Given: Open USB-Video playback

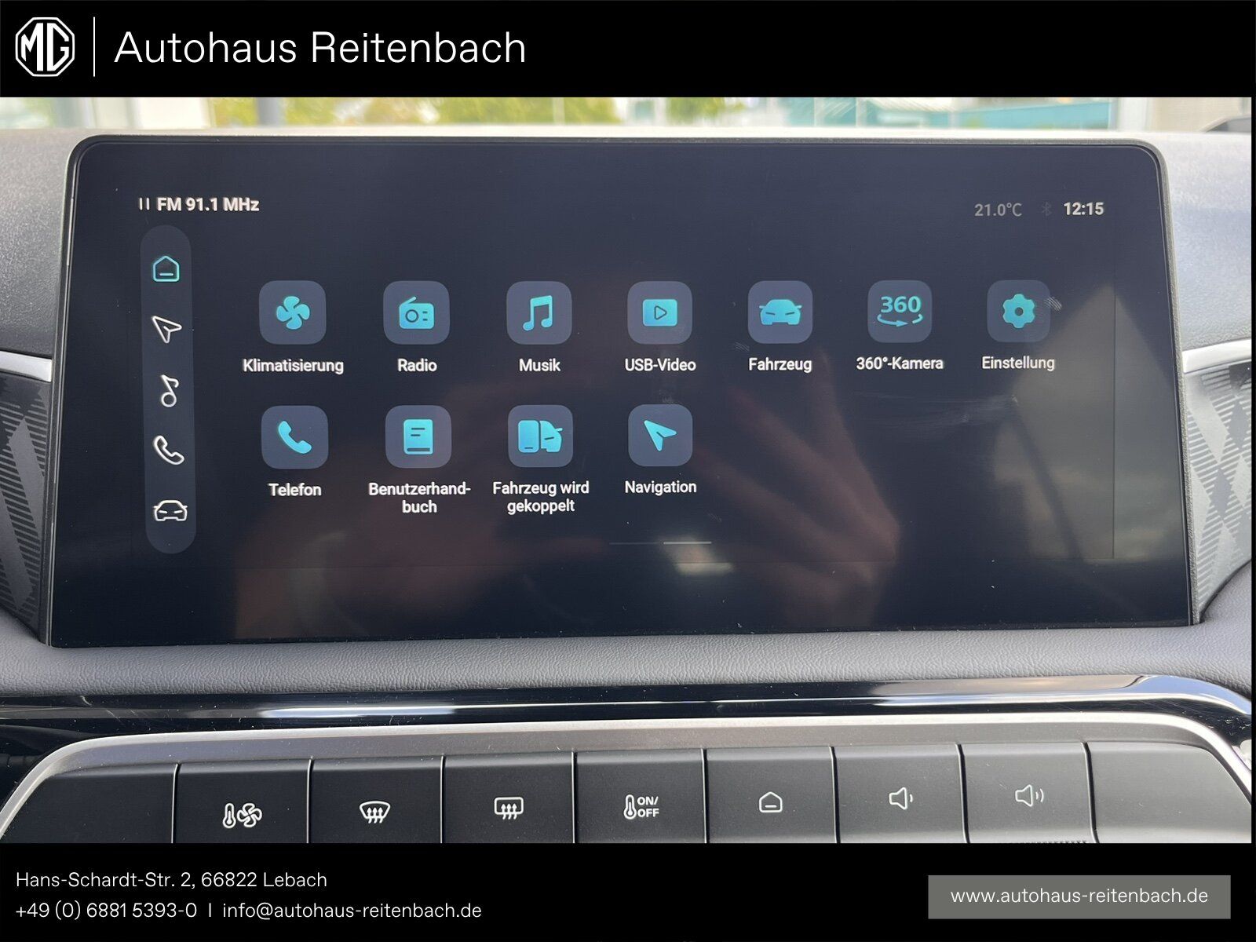Looking at the screenshot, I should coord(661,313).
